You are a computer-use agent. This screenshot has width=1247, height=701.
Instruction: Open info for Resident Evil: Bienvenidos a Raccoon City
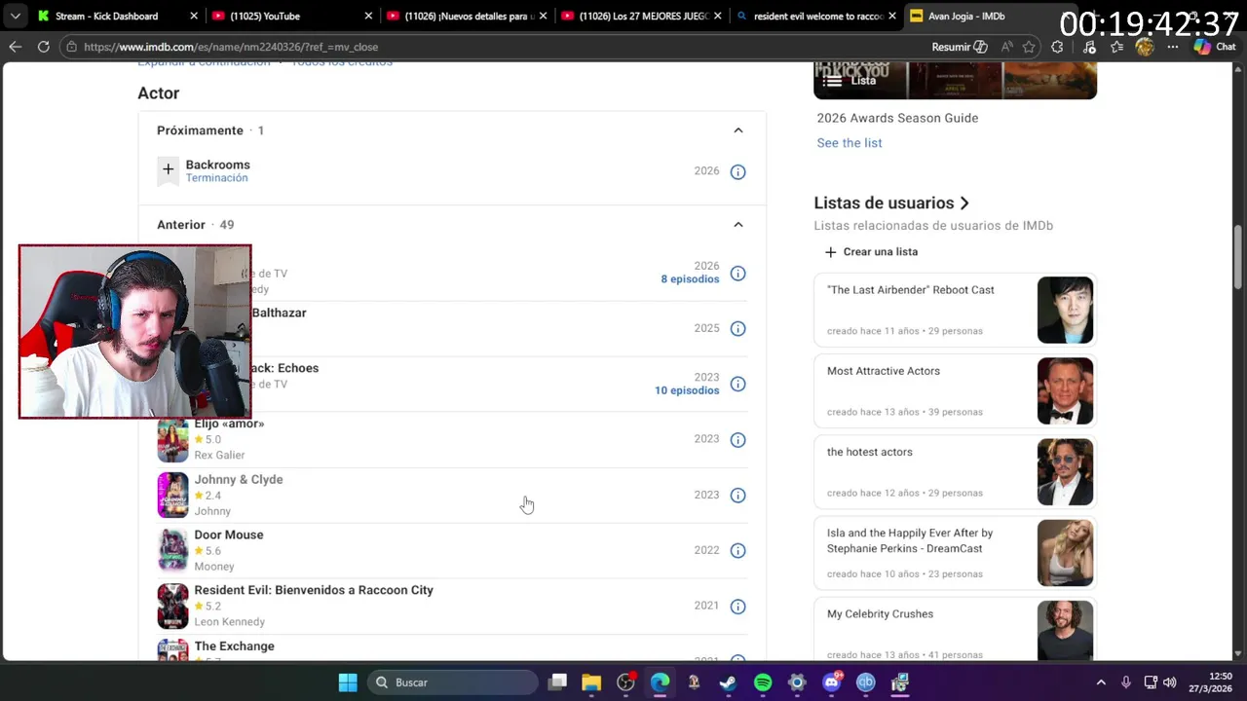737,607
